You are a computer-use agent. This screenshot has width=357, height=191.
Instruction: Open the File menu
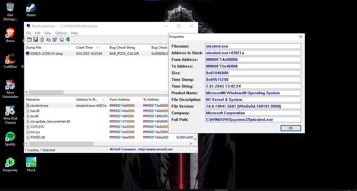(28, 33)
